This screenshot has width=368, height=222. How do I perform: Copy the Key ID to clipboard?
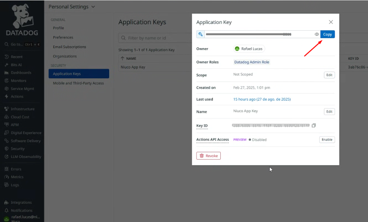[314, 126]
